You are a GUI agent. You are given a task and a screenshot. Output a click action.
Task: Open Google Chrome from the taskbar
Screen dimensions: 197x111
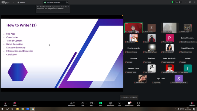[22, 109]
